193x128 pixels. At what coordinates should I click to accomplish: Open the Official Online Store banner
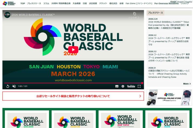169,98
